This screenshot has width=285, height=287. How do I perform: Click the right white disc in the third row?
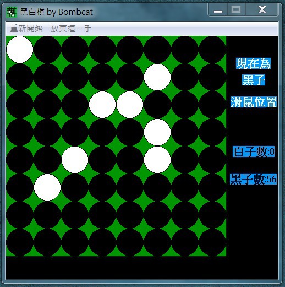[130, 105]
